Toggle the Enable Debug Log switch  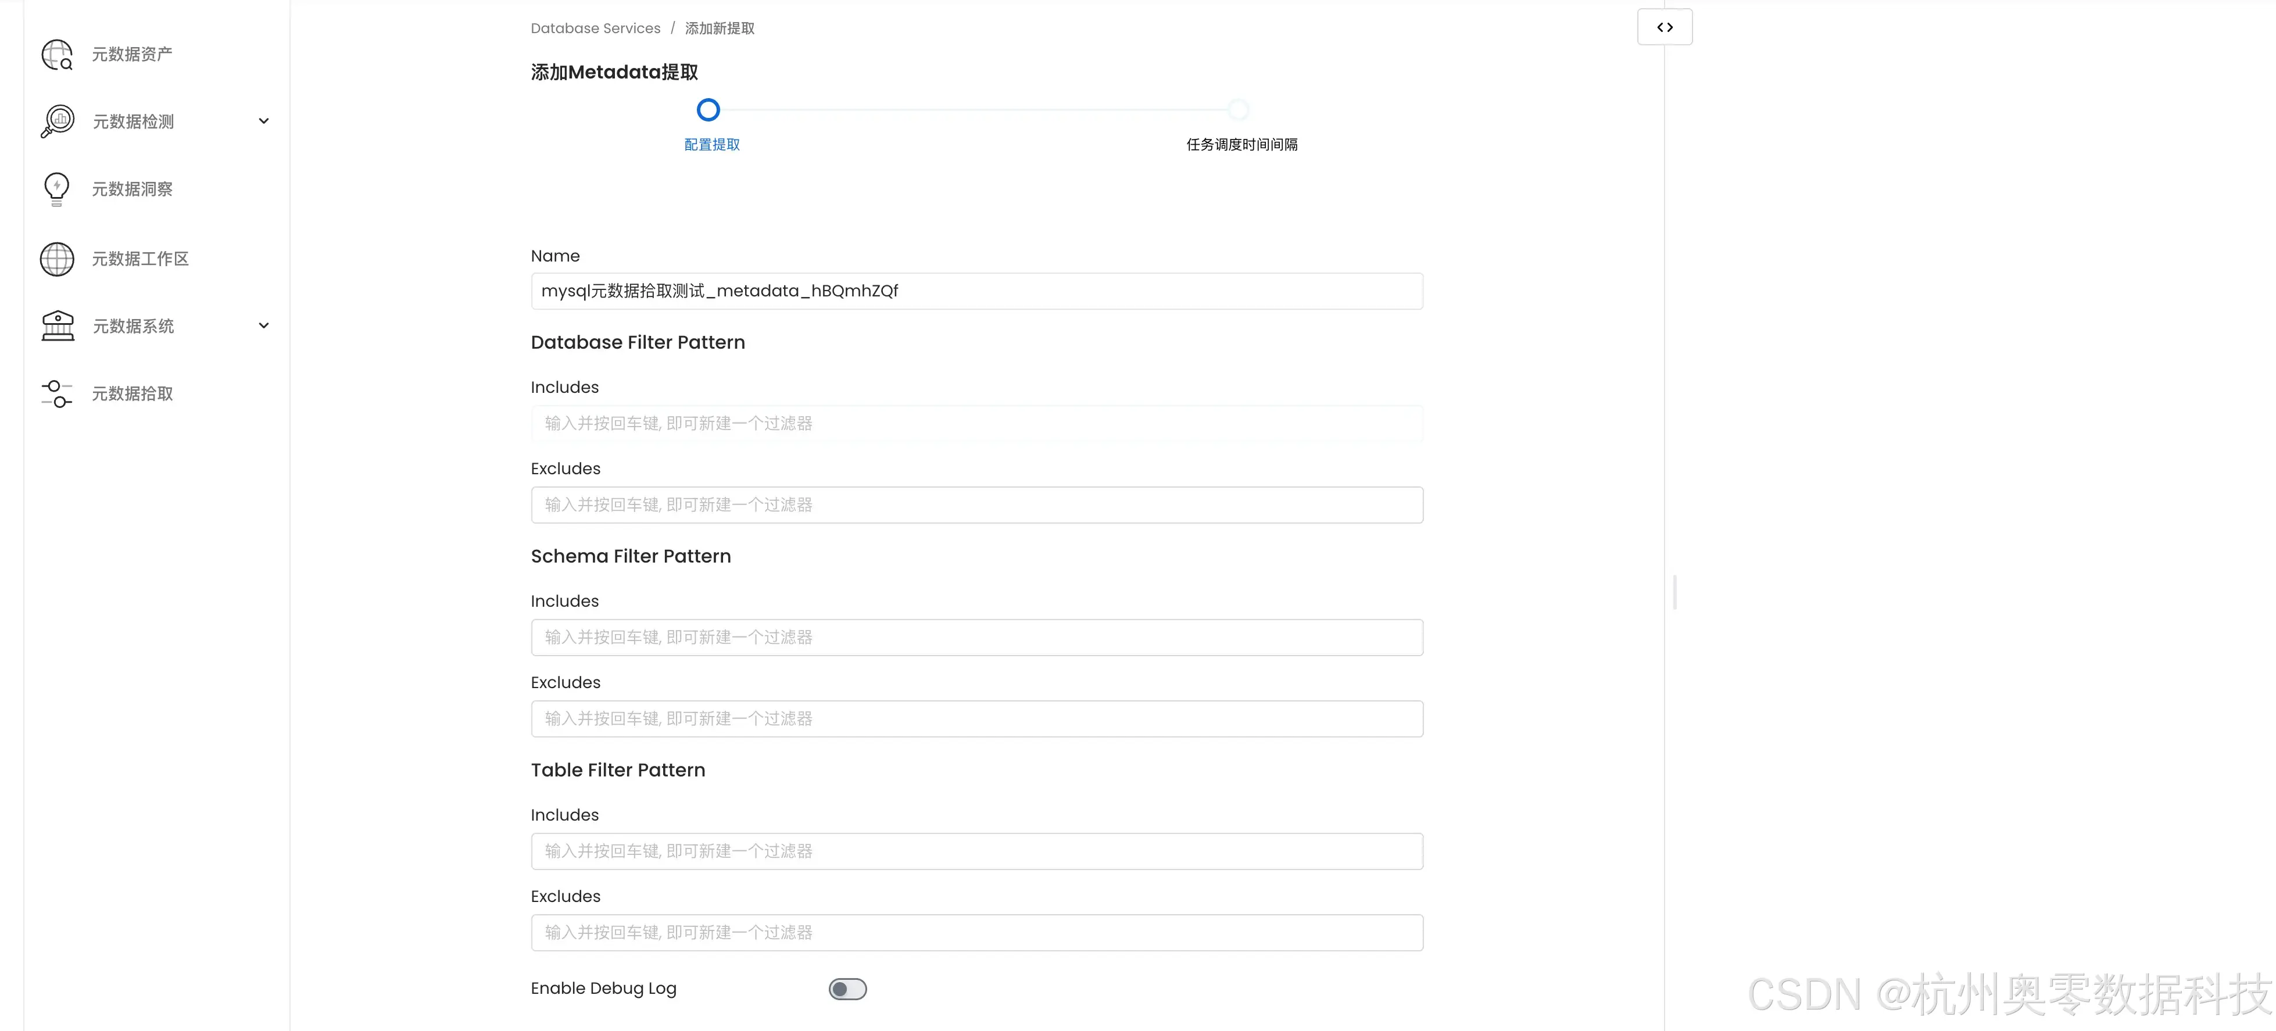pos(847,990)
